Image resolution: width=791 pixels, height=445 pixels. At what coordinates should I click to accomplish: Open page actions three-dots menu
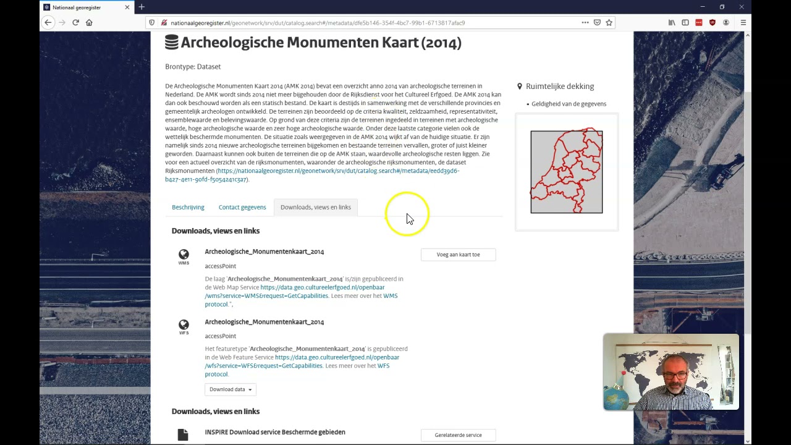tap(585, 22)
